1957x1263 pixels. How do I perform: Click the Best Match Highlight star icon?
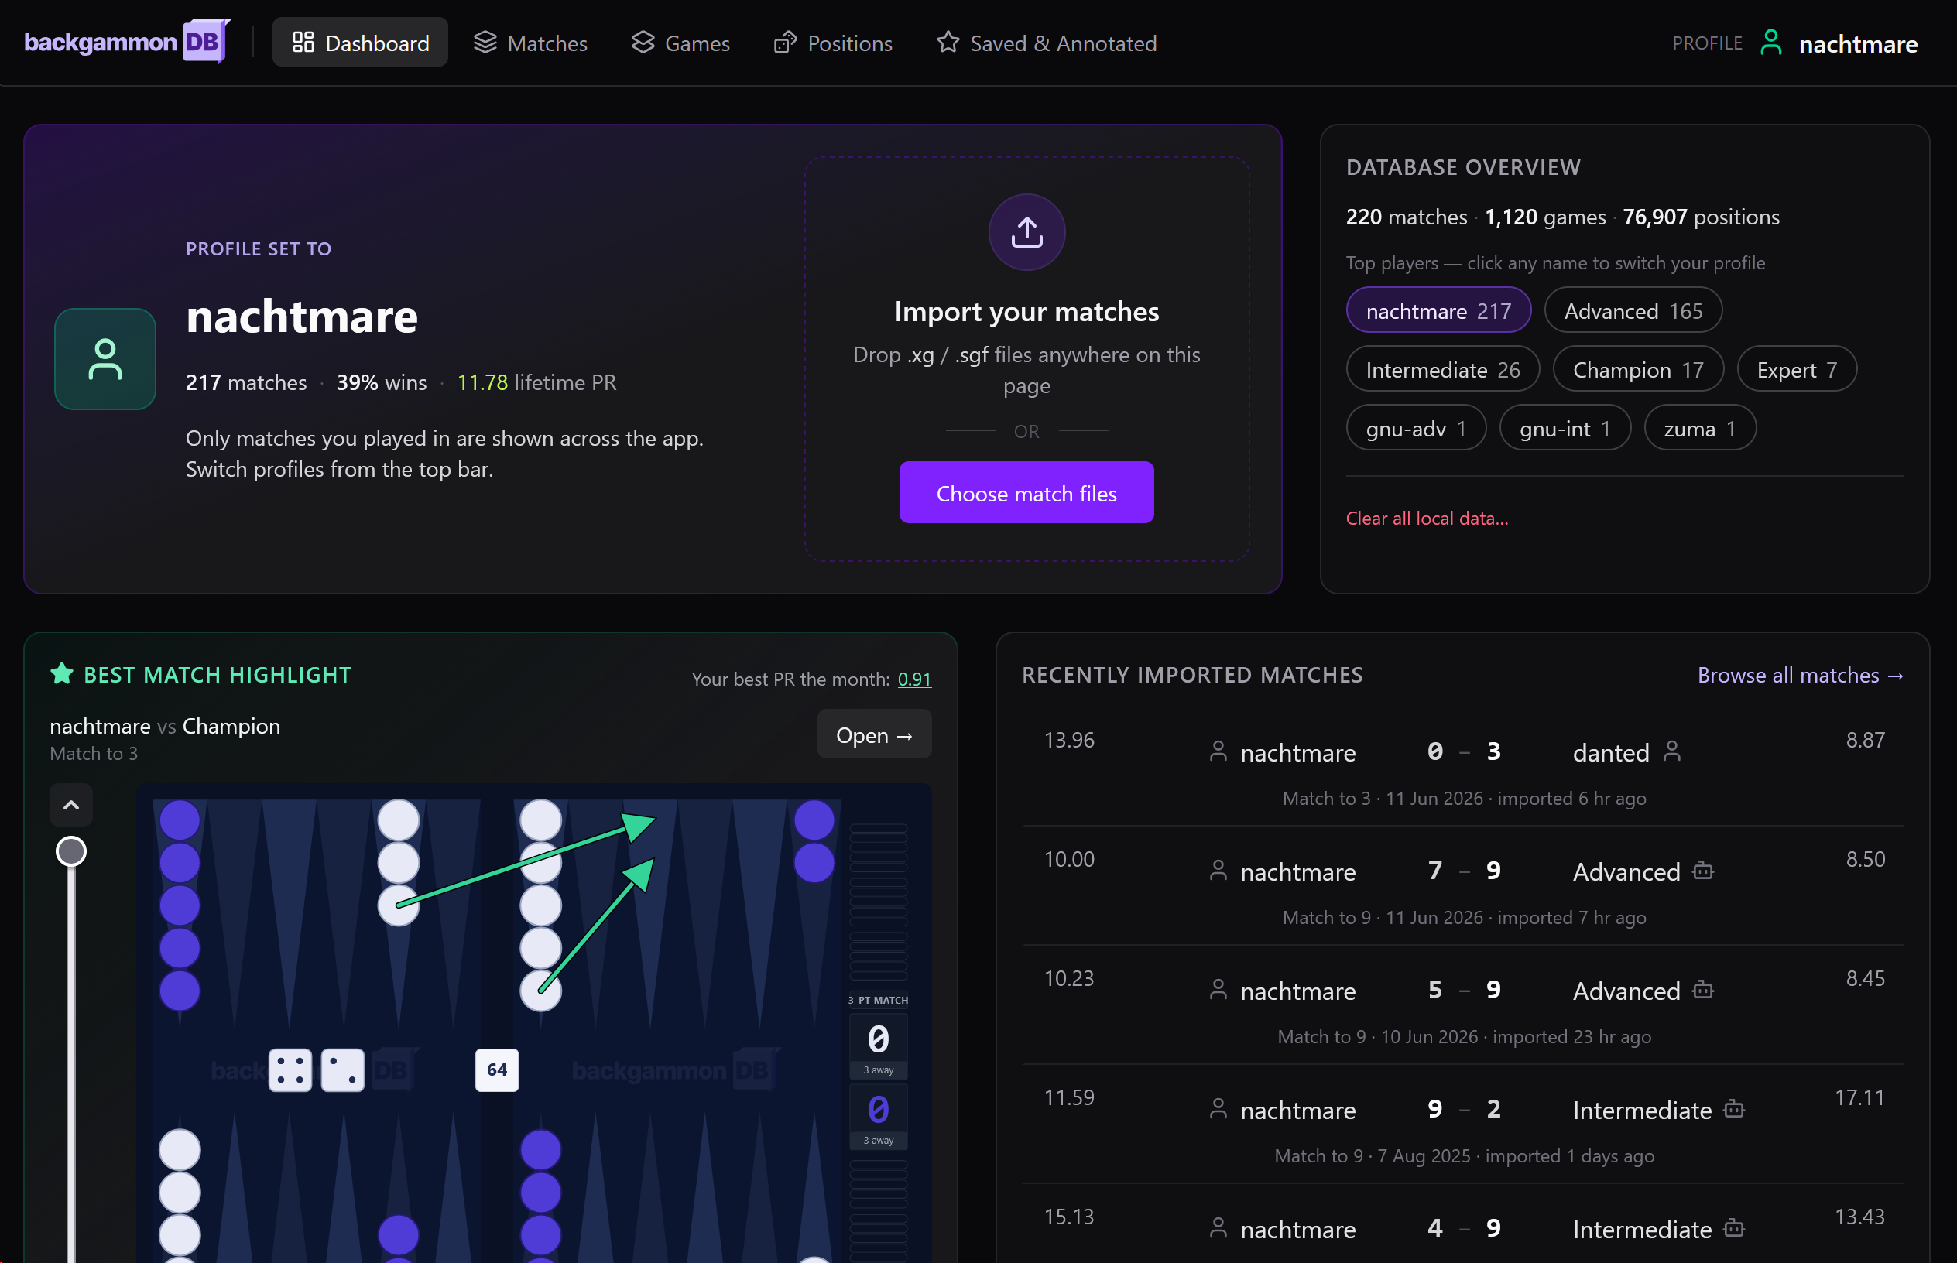[61, 674]
